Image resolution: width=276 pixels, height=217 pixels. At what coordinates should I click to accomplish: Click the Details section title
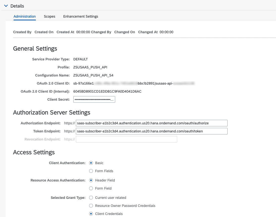(x=17, y=6)
